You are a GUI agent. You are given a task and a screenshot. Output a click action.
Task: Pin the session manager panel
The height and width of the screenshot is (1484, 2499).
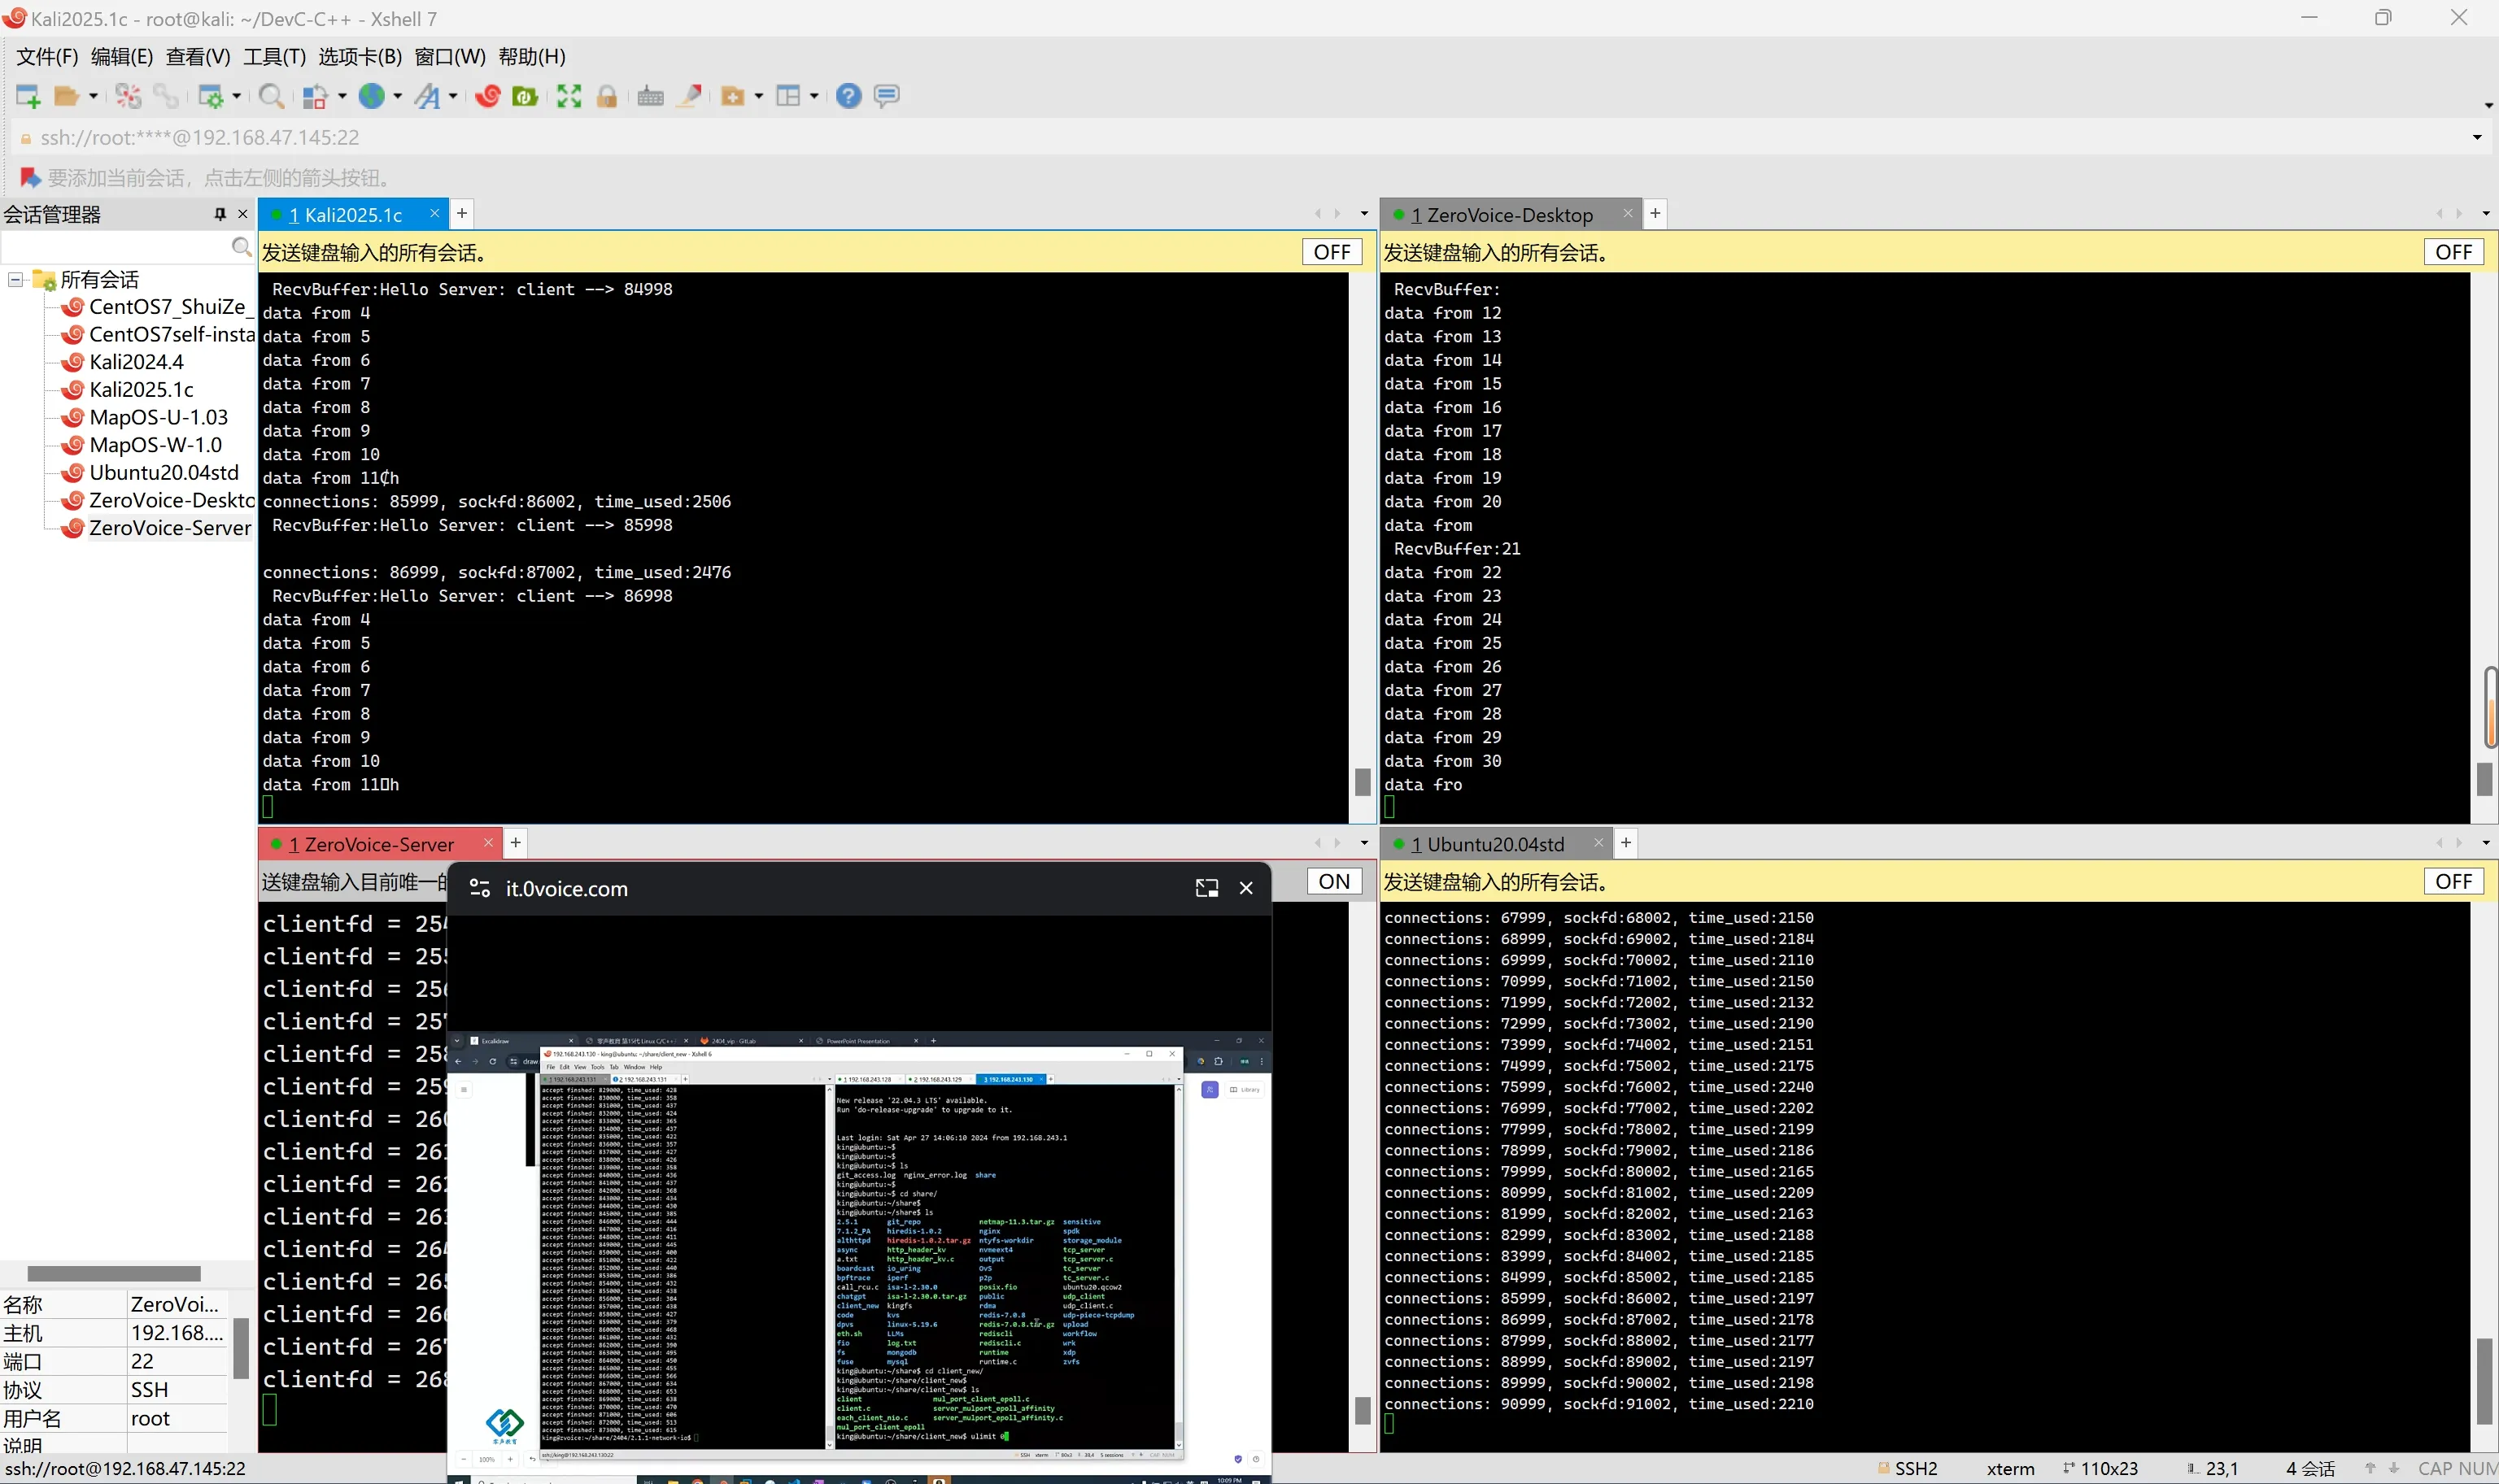(220, 214)
